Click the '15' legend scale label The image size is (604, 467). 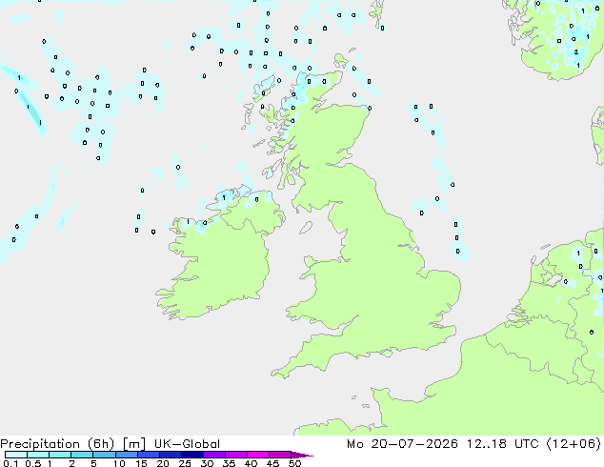pos(141,463)
